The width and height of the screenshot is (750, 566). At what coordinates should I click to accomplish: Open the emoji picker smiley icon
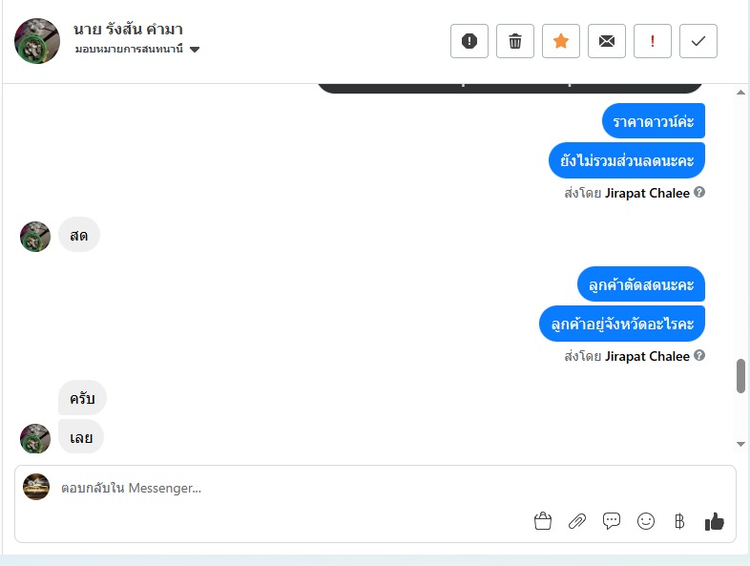[646, 521]
